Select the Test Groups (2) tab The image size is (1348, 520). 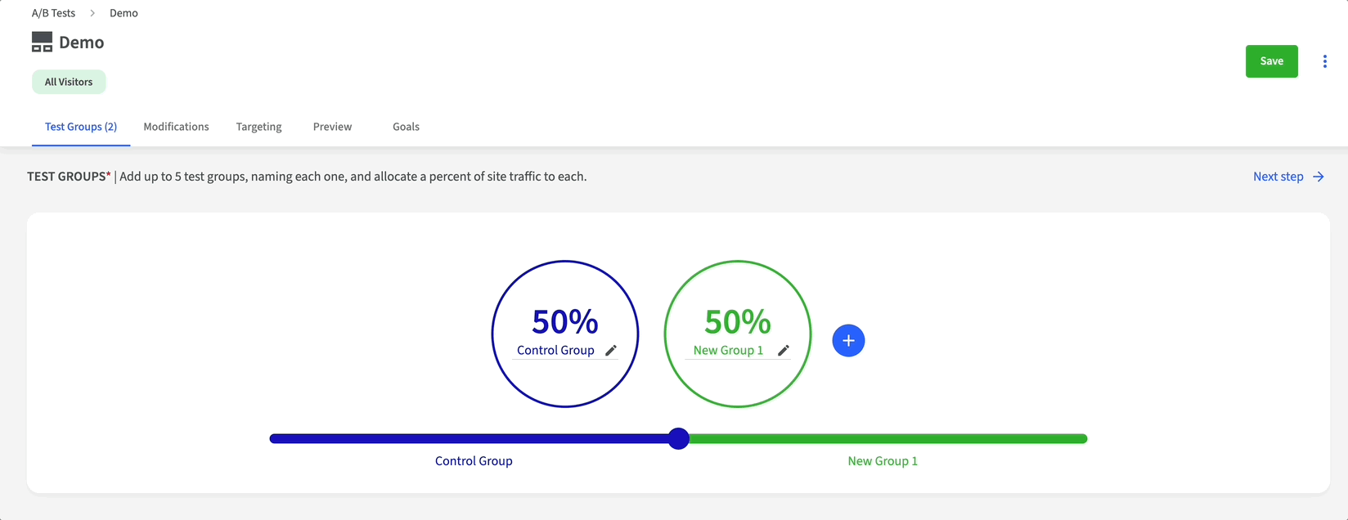click(x=81, y=127)
